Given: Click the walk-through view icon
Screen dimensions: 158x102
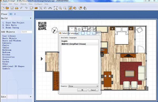Looking at the screenshot, I should coord(85,8).
